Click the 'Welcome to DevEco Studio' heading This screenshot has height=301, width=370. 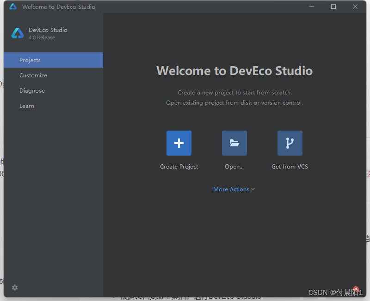234,71
